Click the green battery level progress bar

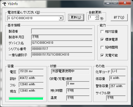(26, 99)
